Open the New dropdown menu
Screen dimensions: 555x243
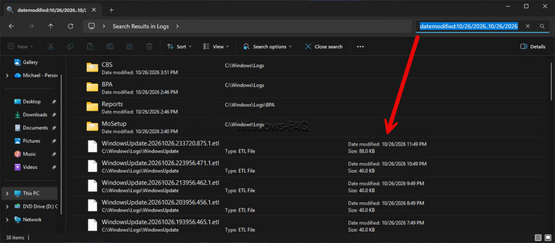(20, 46)
